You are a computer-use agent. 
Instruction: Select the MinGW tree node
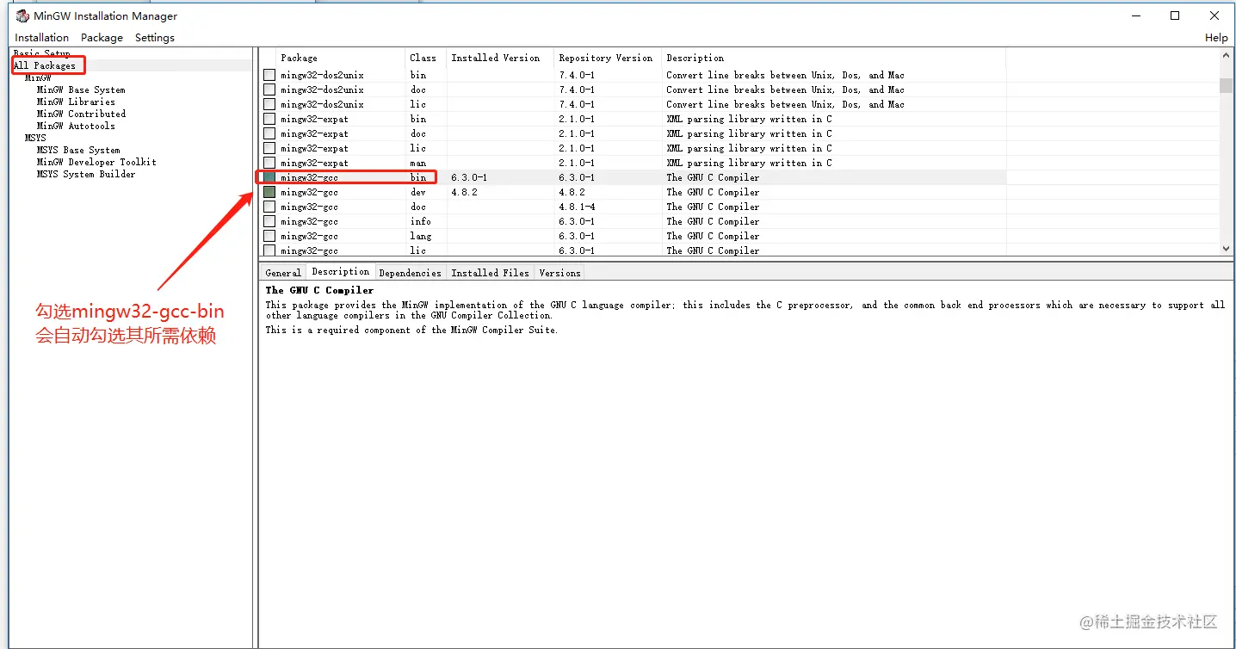[38, 77]
